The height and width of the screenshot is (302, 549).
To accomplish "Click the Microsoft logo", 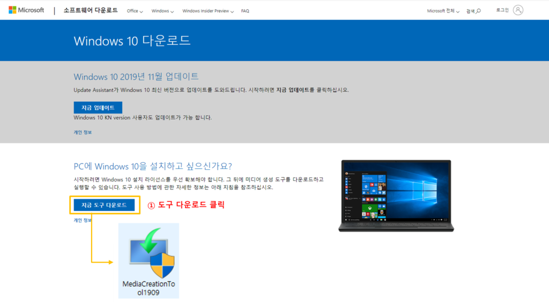I will coord(26,10).
